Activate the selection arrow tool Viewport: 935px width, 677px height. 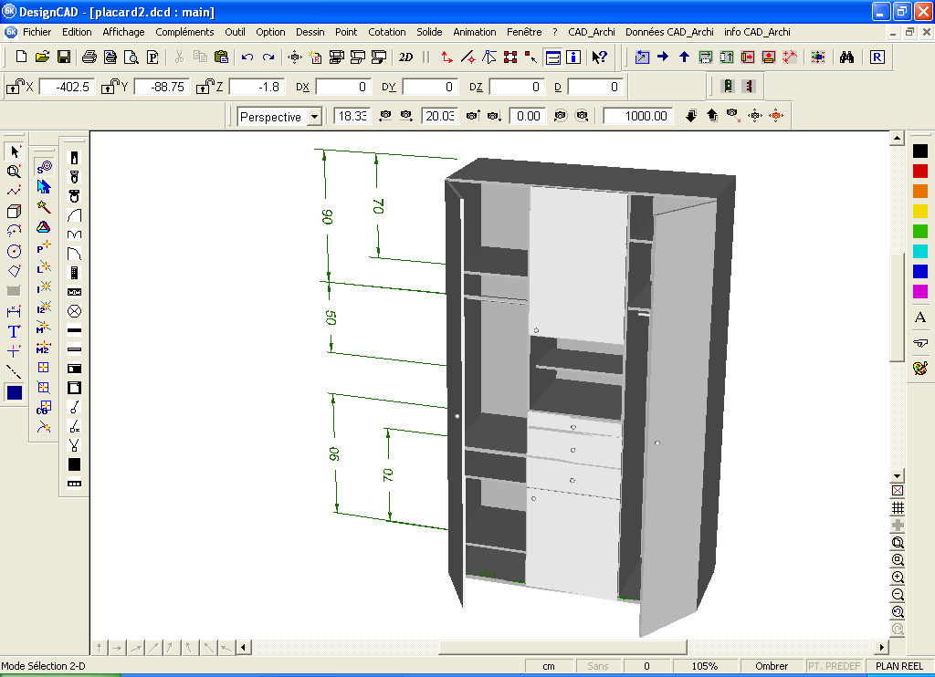(13, 150)
